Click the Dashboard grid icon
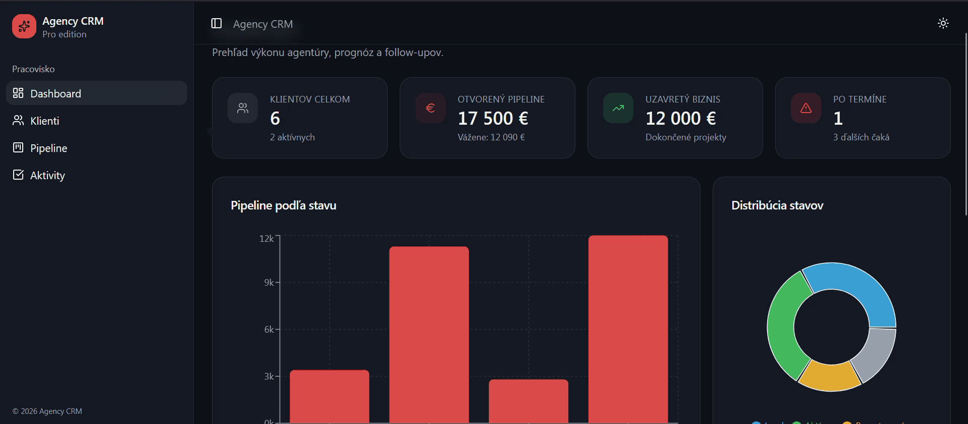The width and height of the screenshot is (968, 424). click(18, 93)
